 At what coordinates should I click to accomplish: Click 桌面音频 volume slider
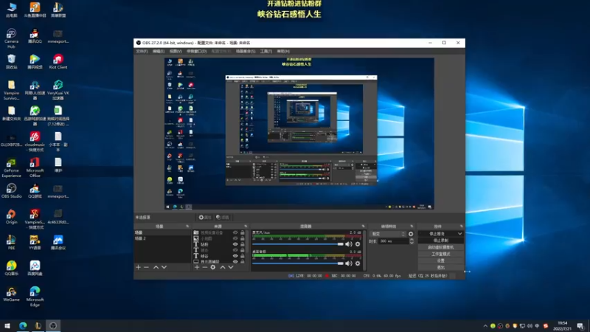[298, 263]
